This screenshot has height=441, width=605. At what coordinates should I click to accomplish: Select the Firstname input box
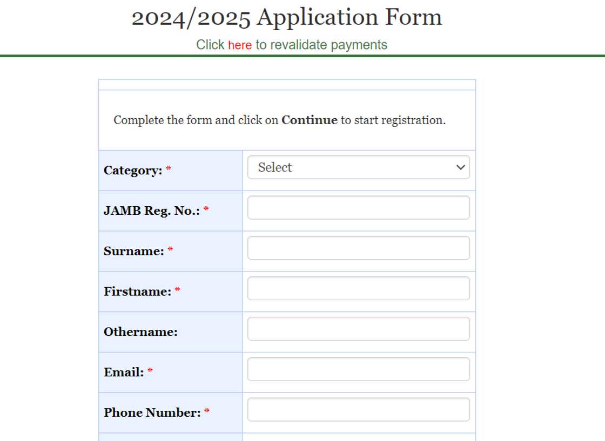358,288
